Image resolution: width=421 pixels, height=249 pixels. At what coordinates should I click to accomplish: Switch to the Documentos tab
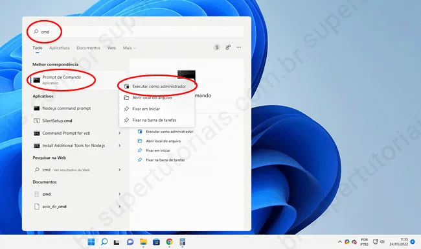[x=88, y=48]
